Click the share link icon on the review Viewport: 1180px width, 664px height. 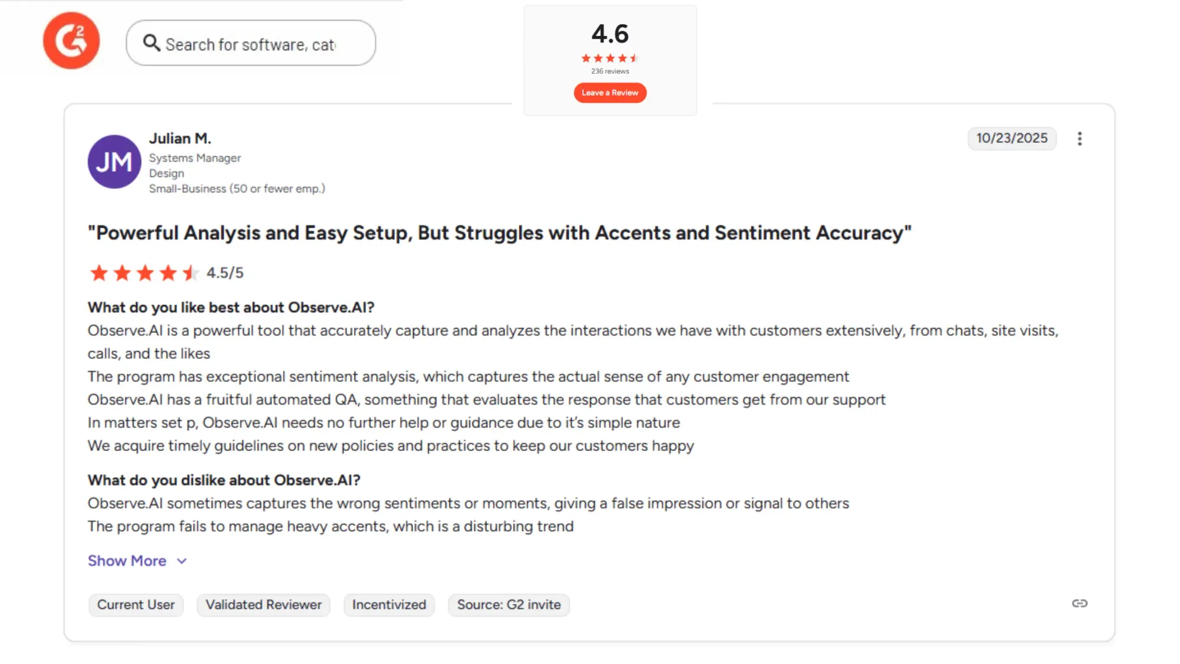(1080, 604)
